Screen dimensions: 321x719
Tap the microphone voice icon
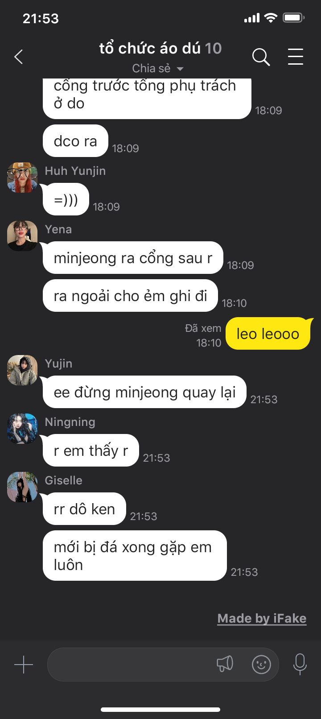(x=300, y=664)
